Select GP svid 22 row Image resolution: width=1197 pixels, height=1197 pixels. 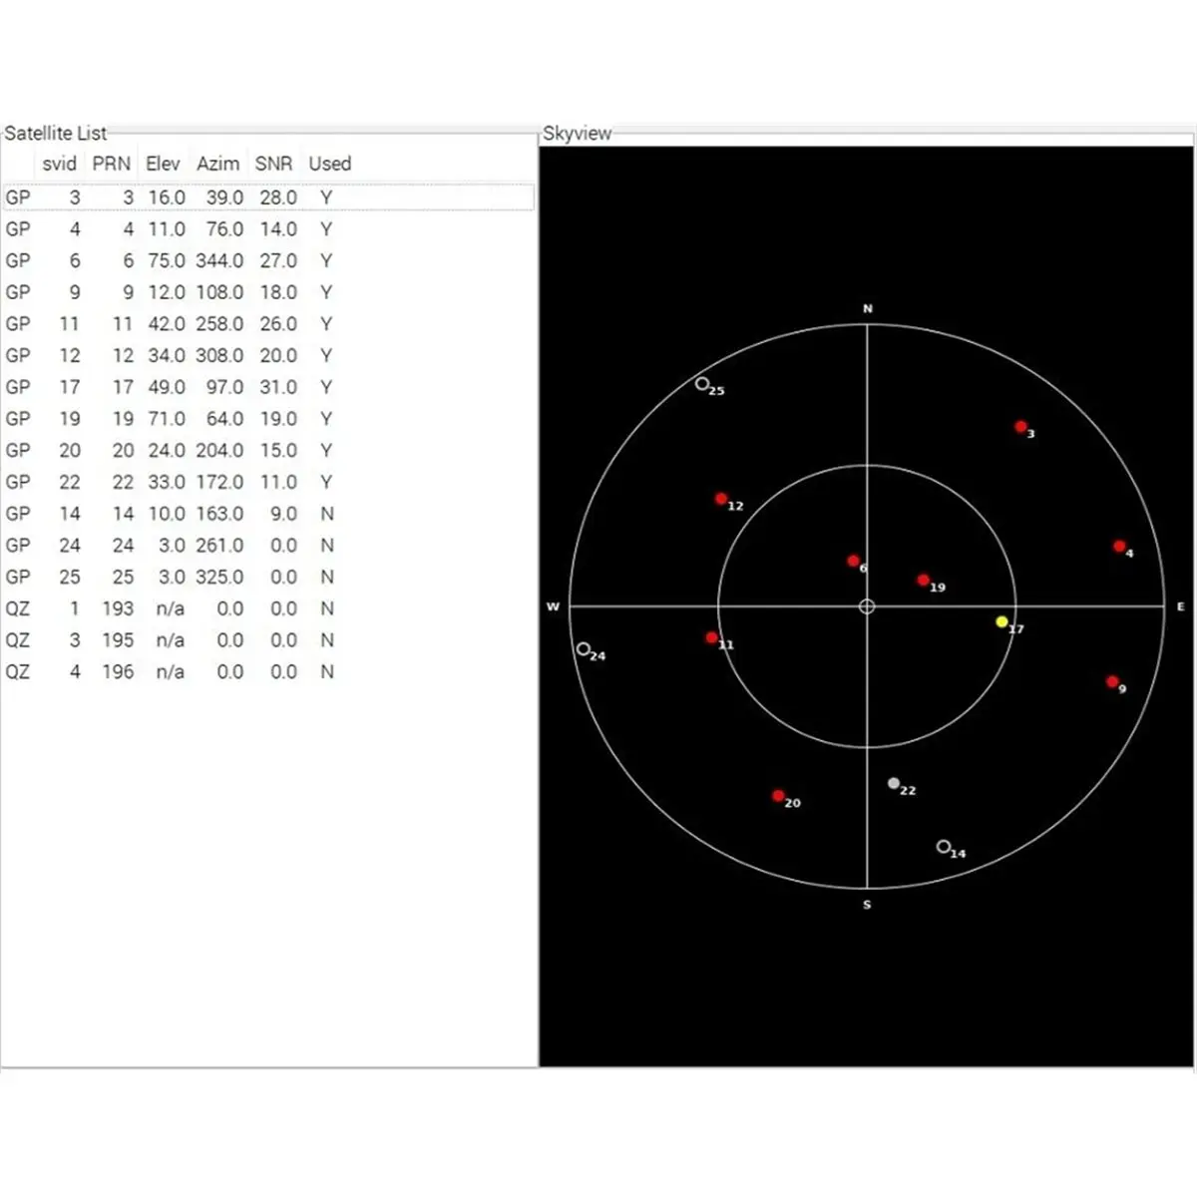[x=268, y=482]
